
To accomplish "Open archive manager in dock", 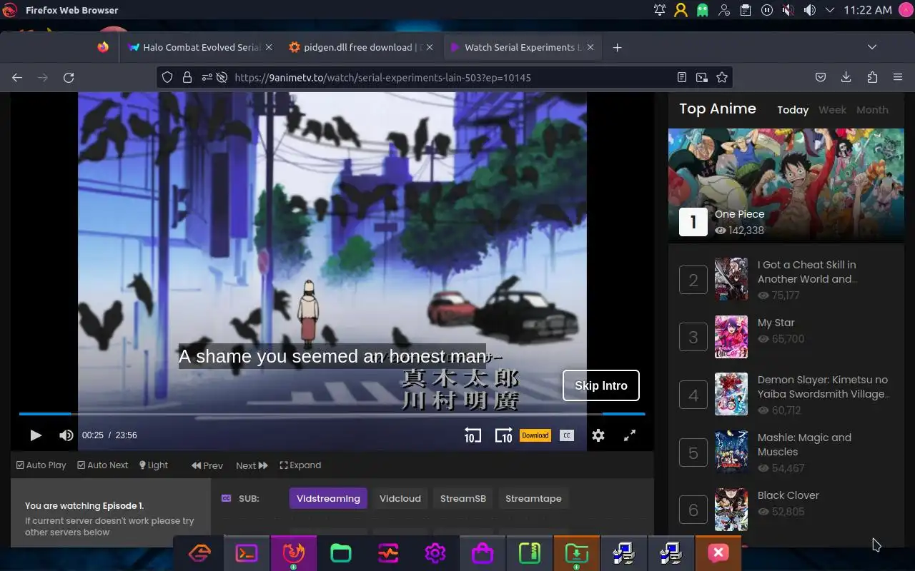I will pos(530,553).
